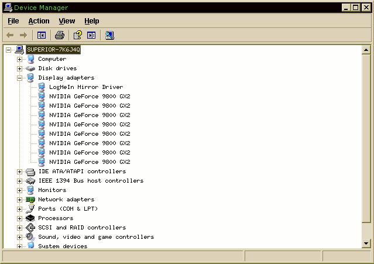Image resolution: width=374 pixels, height=264 pixels.
Task: Select the Ports (COM & LPT) icon
Action: (x=30, y=209)
